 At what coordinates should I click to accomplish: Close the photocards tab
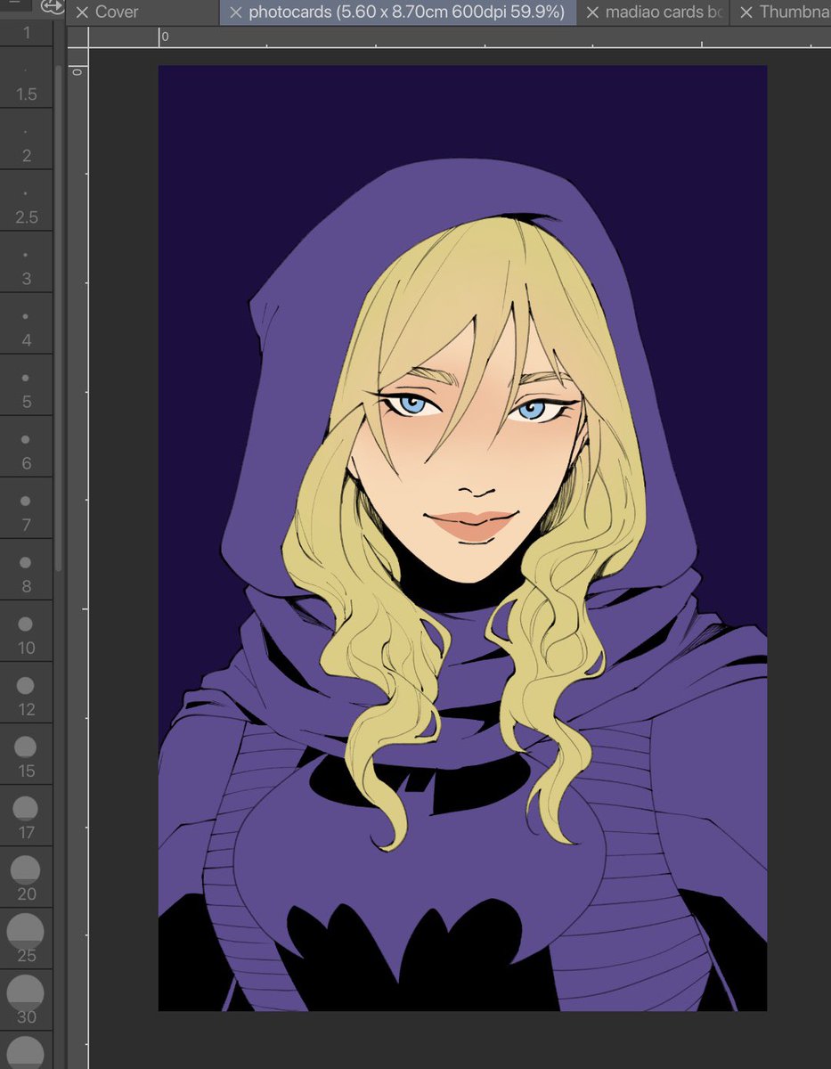point(235,12)
